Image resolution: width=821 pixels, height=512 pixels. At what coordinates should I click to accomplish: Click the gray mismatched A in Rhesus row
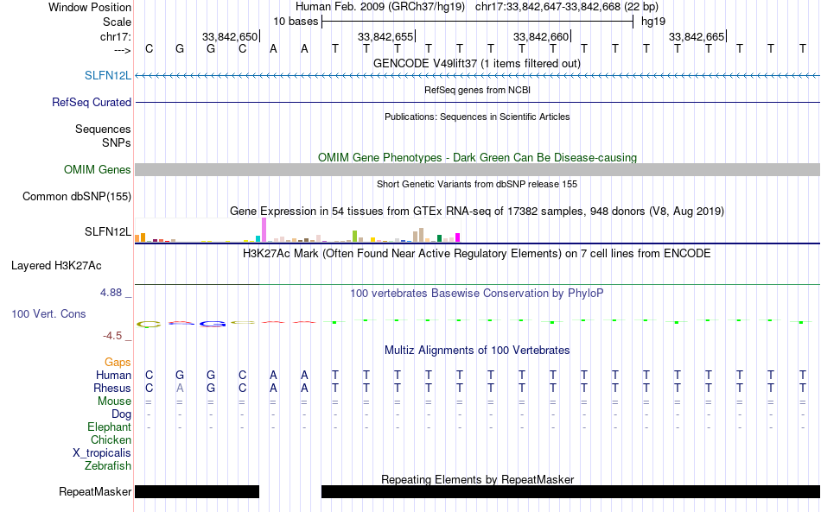tap(180, 388)
